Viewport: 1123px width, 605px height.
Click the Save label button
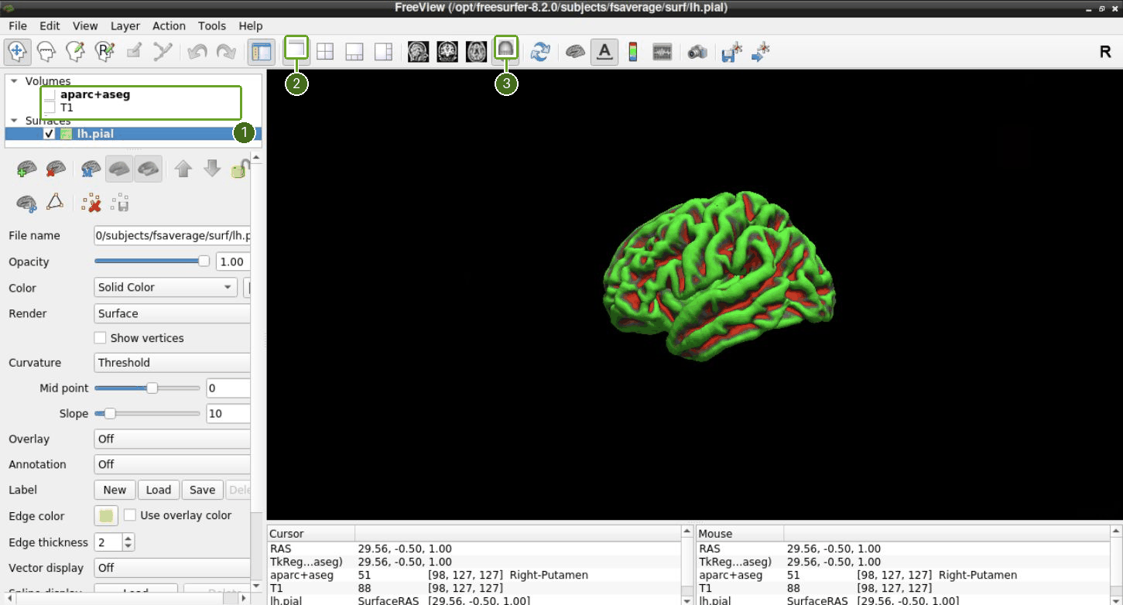(x=203, y=490)
